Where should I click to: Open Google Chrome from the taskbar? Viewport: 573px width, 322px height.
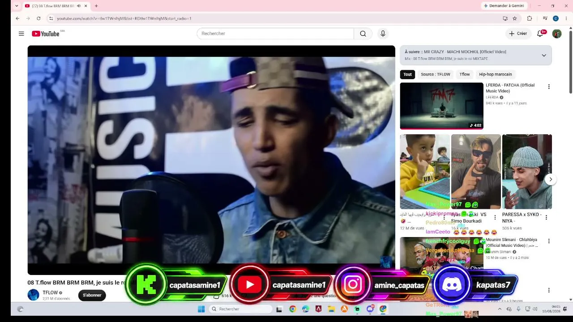click(292, 309)
